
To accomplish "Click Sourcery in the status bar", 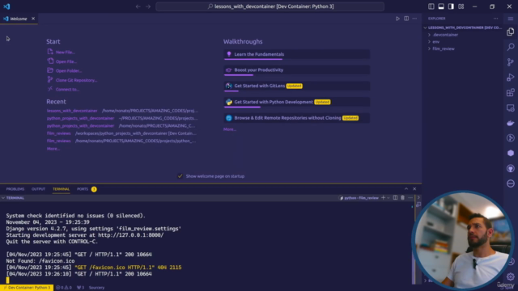I will pyautogui.click(x=96, y=288).
